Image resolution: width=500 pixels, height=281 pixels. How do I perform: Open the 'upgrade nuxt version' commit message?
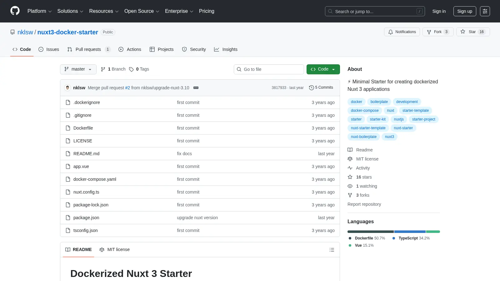[x=197, y=218]
